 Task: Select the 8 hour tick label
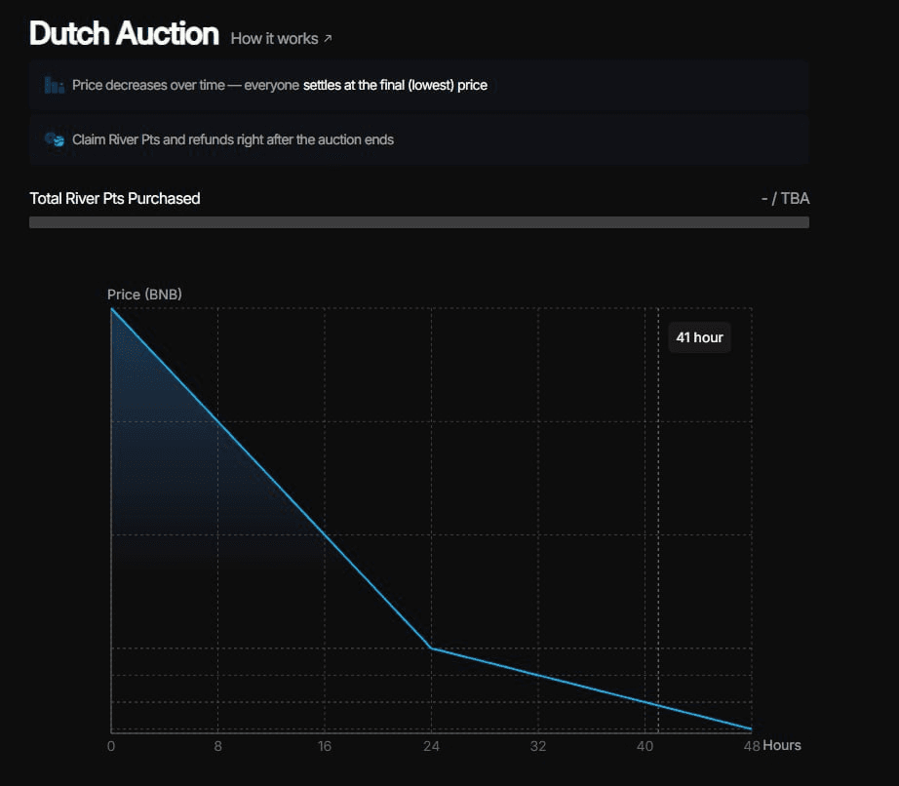(x=217, y=747)
